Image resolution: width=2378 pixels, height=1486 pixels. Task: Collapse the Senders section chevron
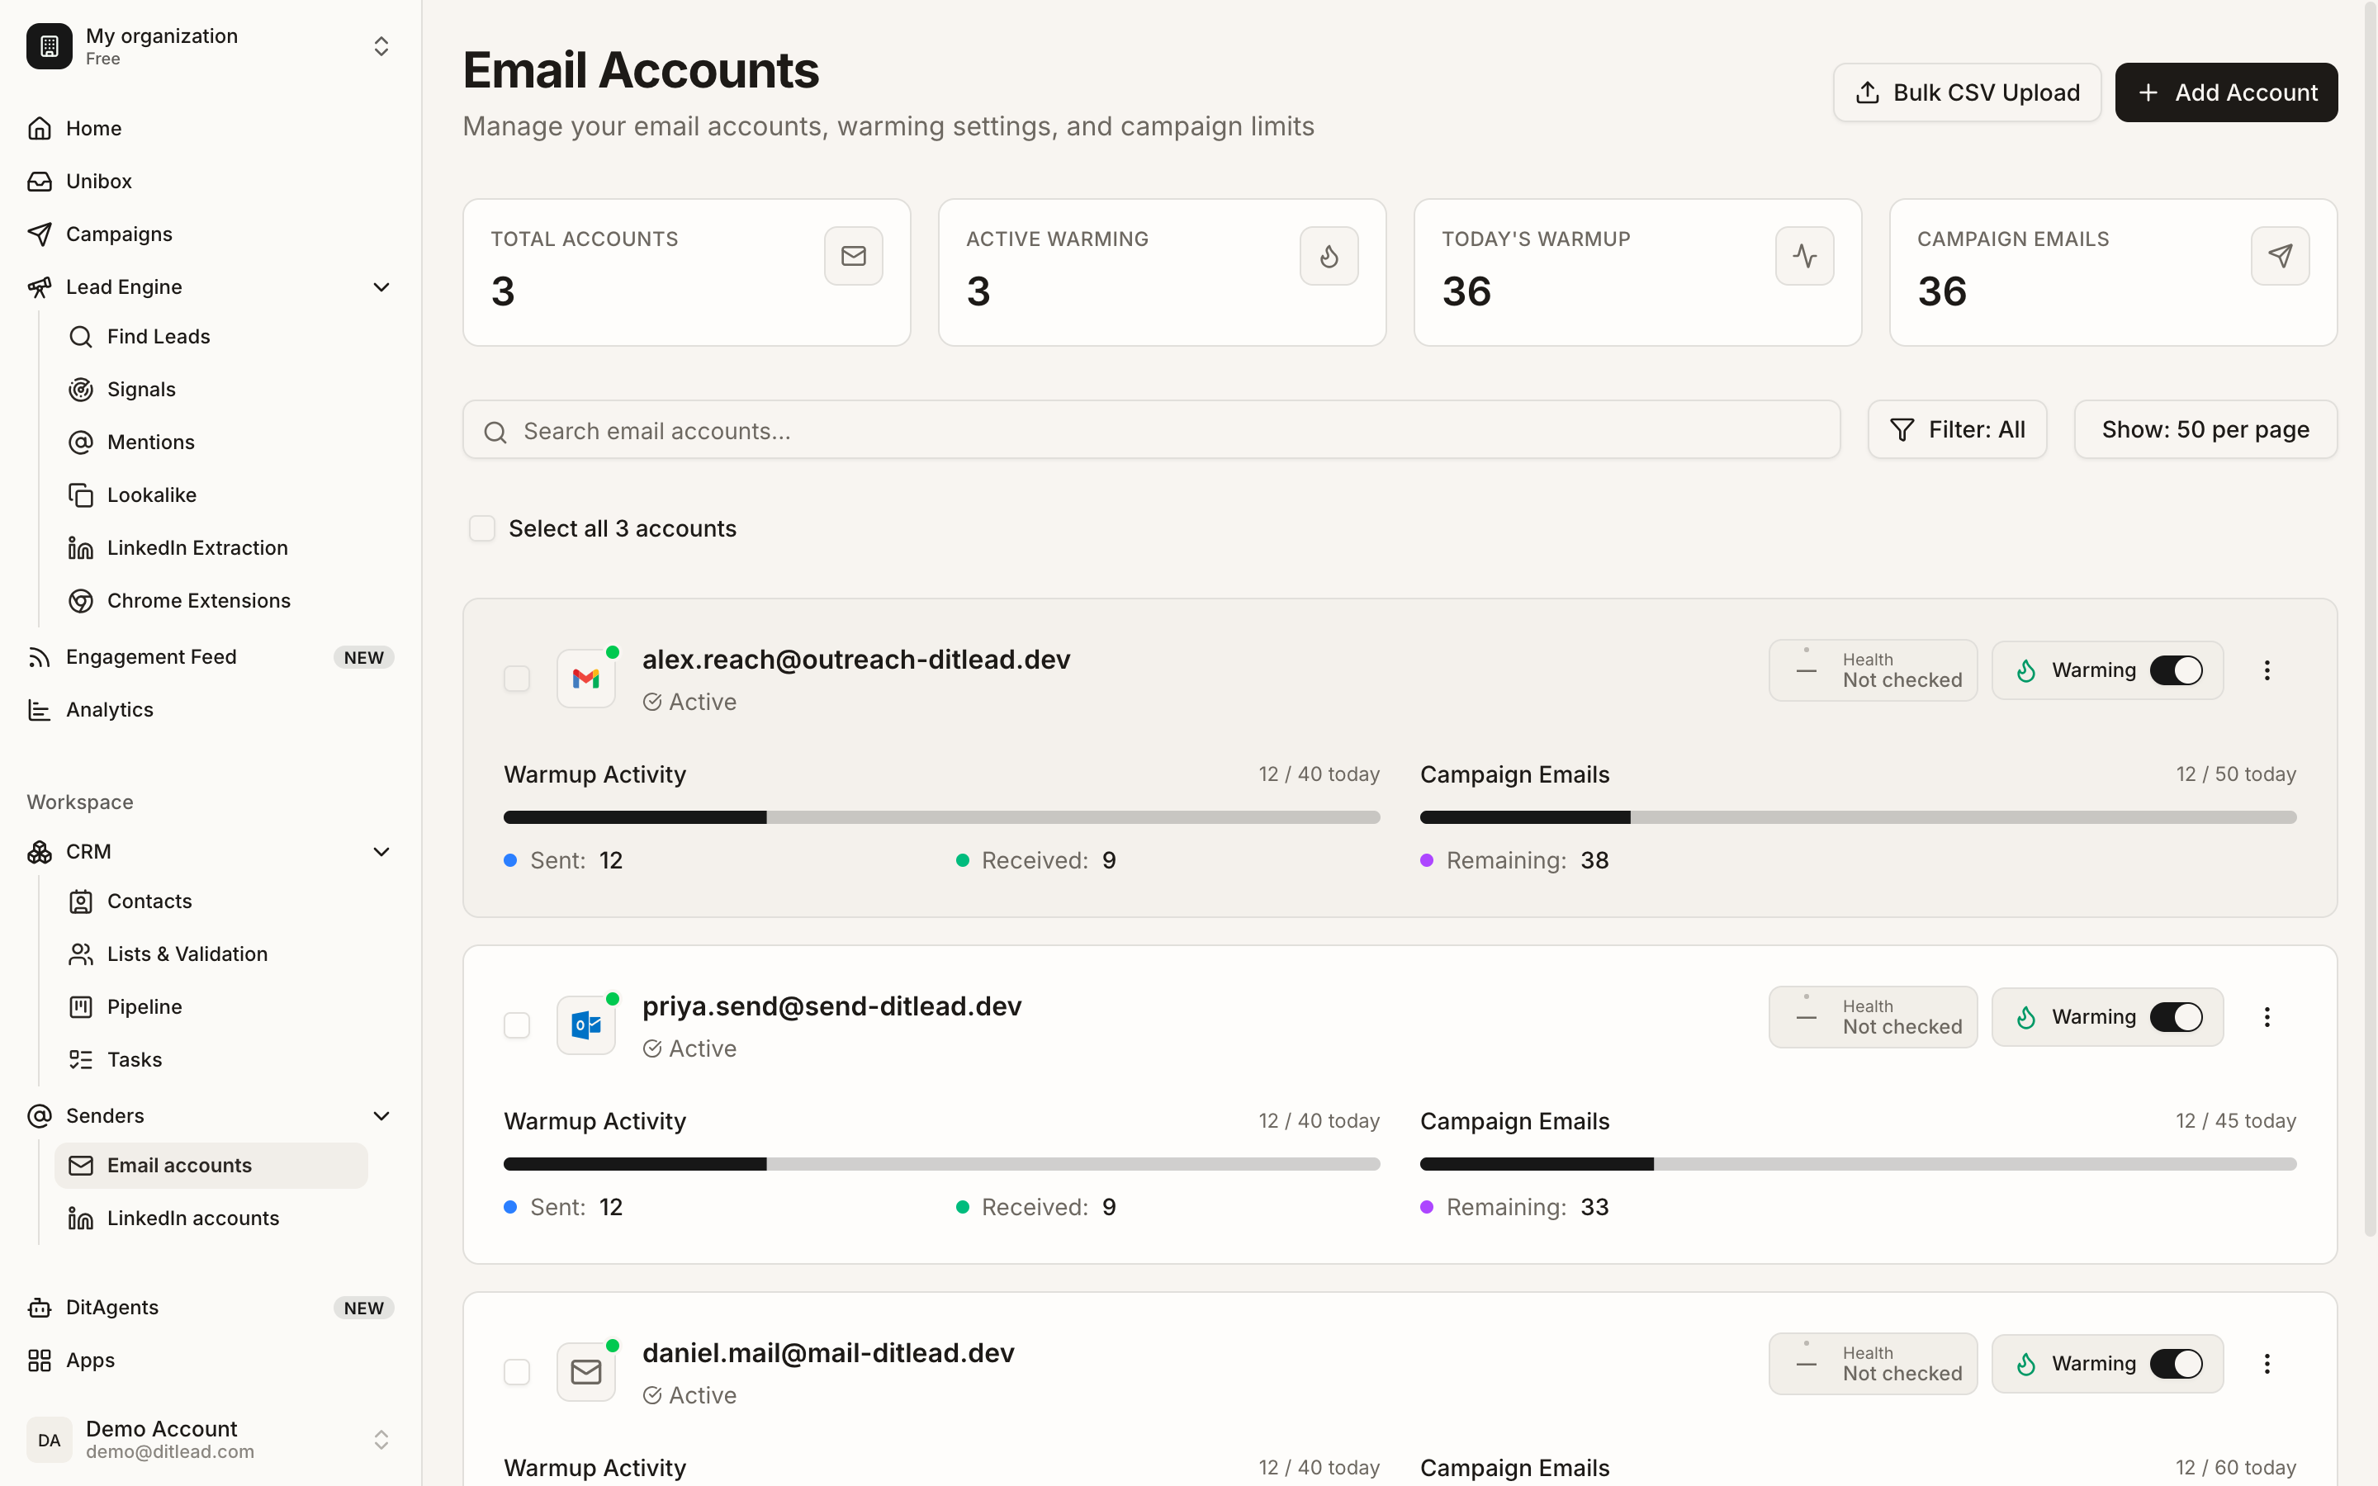coord(381,1116)
